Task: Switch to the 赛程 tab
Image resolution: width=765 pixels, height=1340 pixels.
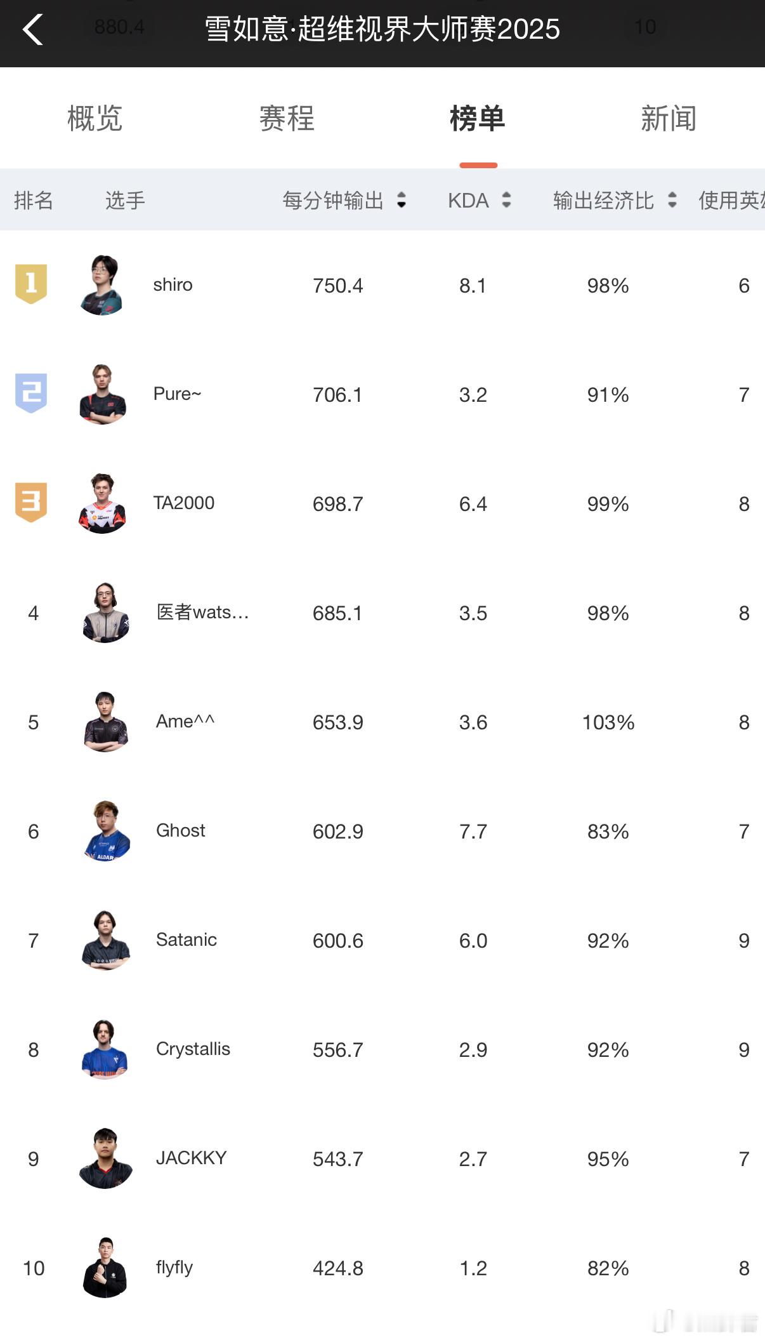Action: (x=287, y=119)
